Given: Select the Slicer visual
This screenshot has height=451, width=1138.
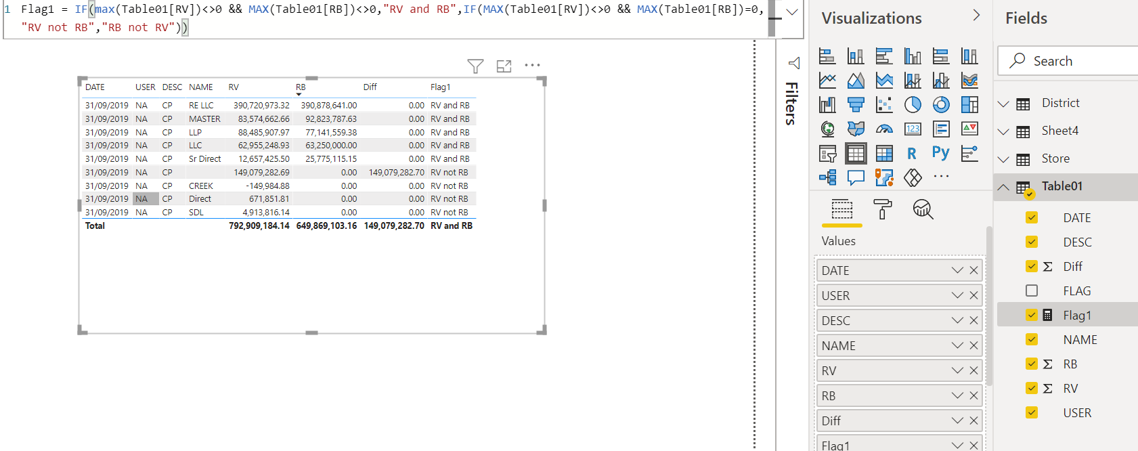Looking at the screenshot, I should coord(827,154).
